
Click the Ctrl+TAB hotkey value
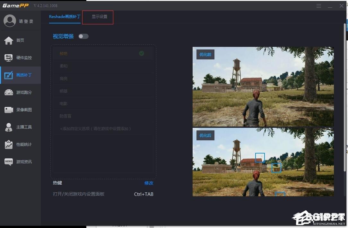pos(144,194)
